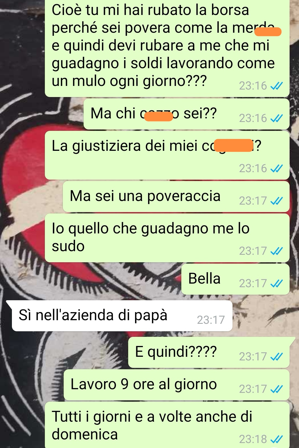299x448 pixels.
Task: Select the "Io quello che guadagno me lo sudo" message
Action: tap(167, 238)
